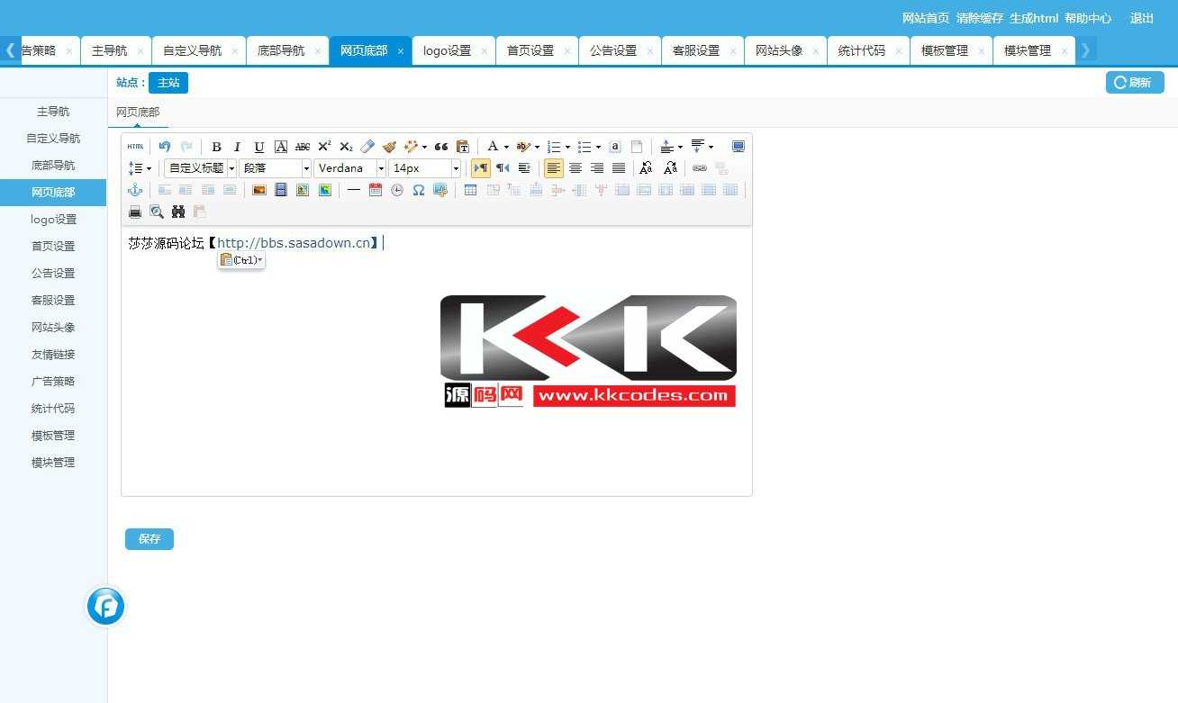
Task: Open the 段落 paragraph format dropdown
Action: pos(275,168)
